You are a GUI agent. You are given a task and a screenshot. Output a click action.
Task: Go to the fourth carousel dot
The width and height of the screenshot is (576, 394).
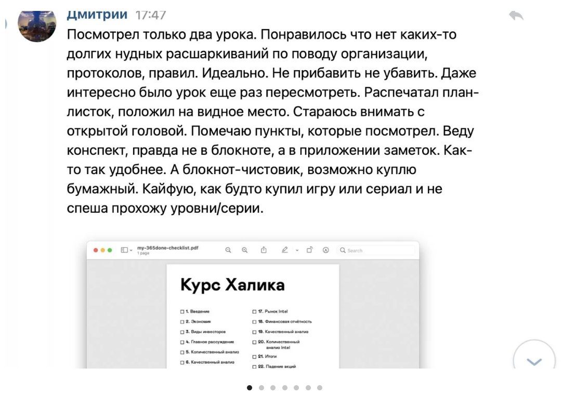coord(285,388)
